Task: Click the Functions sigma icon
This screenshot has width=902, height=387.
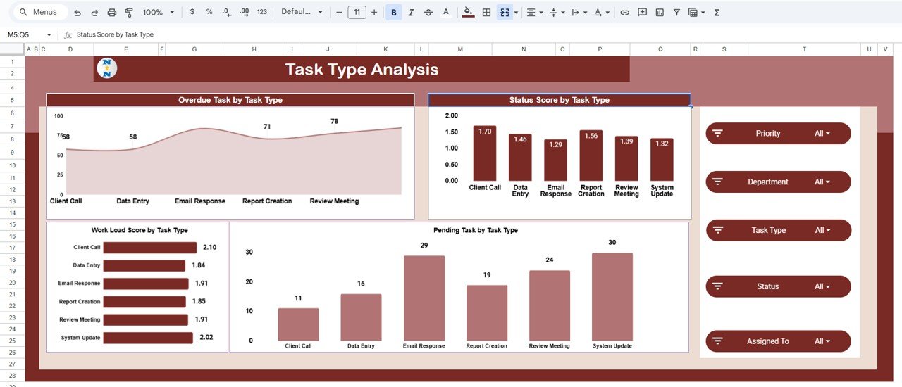Action: [x=717, y=13]
